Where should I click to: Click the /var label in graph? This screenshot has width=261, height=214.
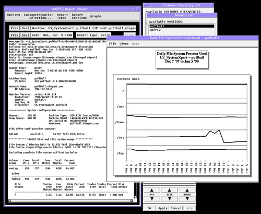(x=121, y=138)
